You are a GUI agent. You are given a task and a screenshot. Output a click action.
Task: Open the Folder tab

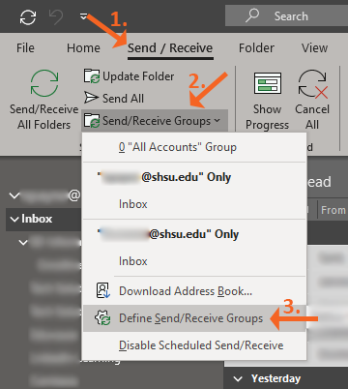[256, 47]
